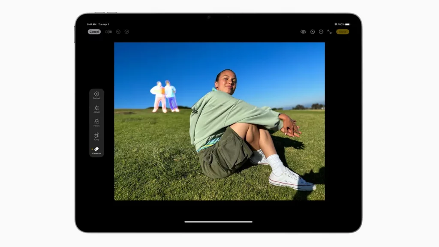Toggle the Apple Pencil markup mode
The height and width of the screenshot is (247, 439).
[313, 32]
